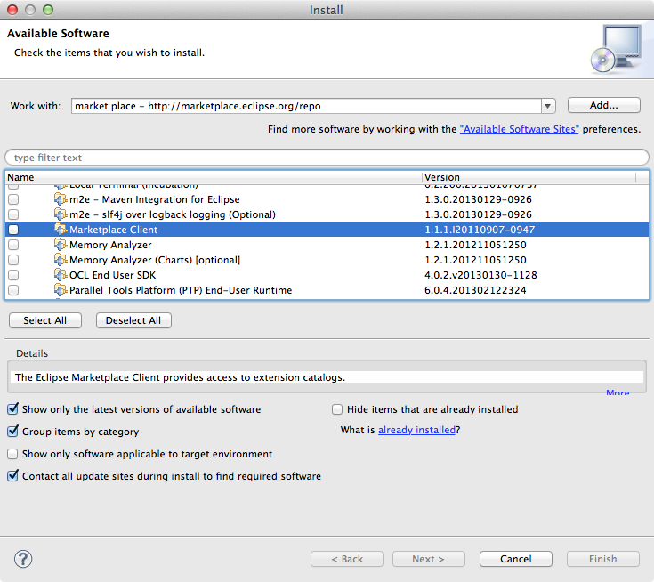
Task: Open the Available Software Sites preferences link
Action: [x=519, y=129]
